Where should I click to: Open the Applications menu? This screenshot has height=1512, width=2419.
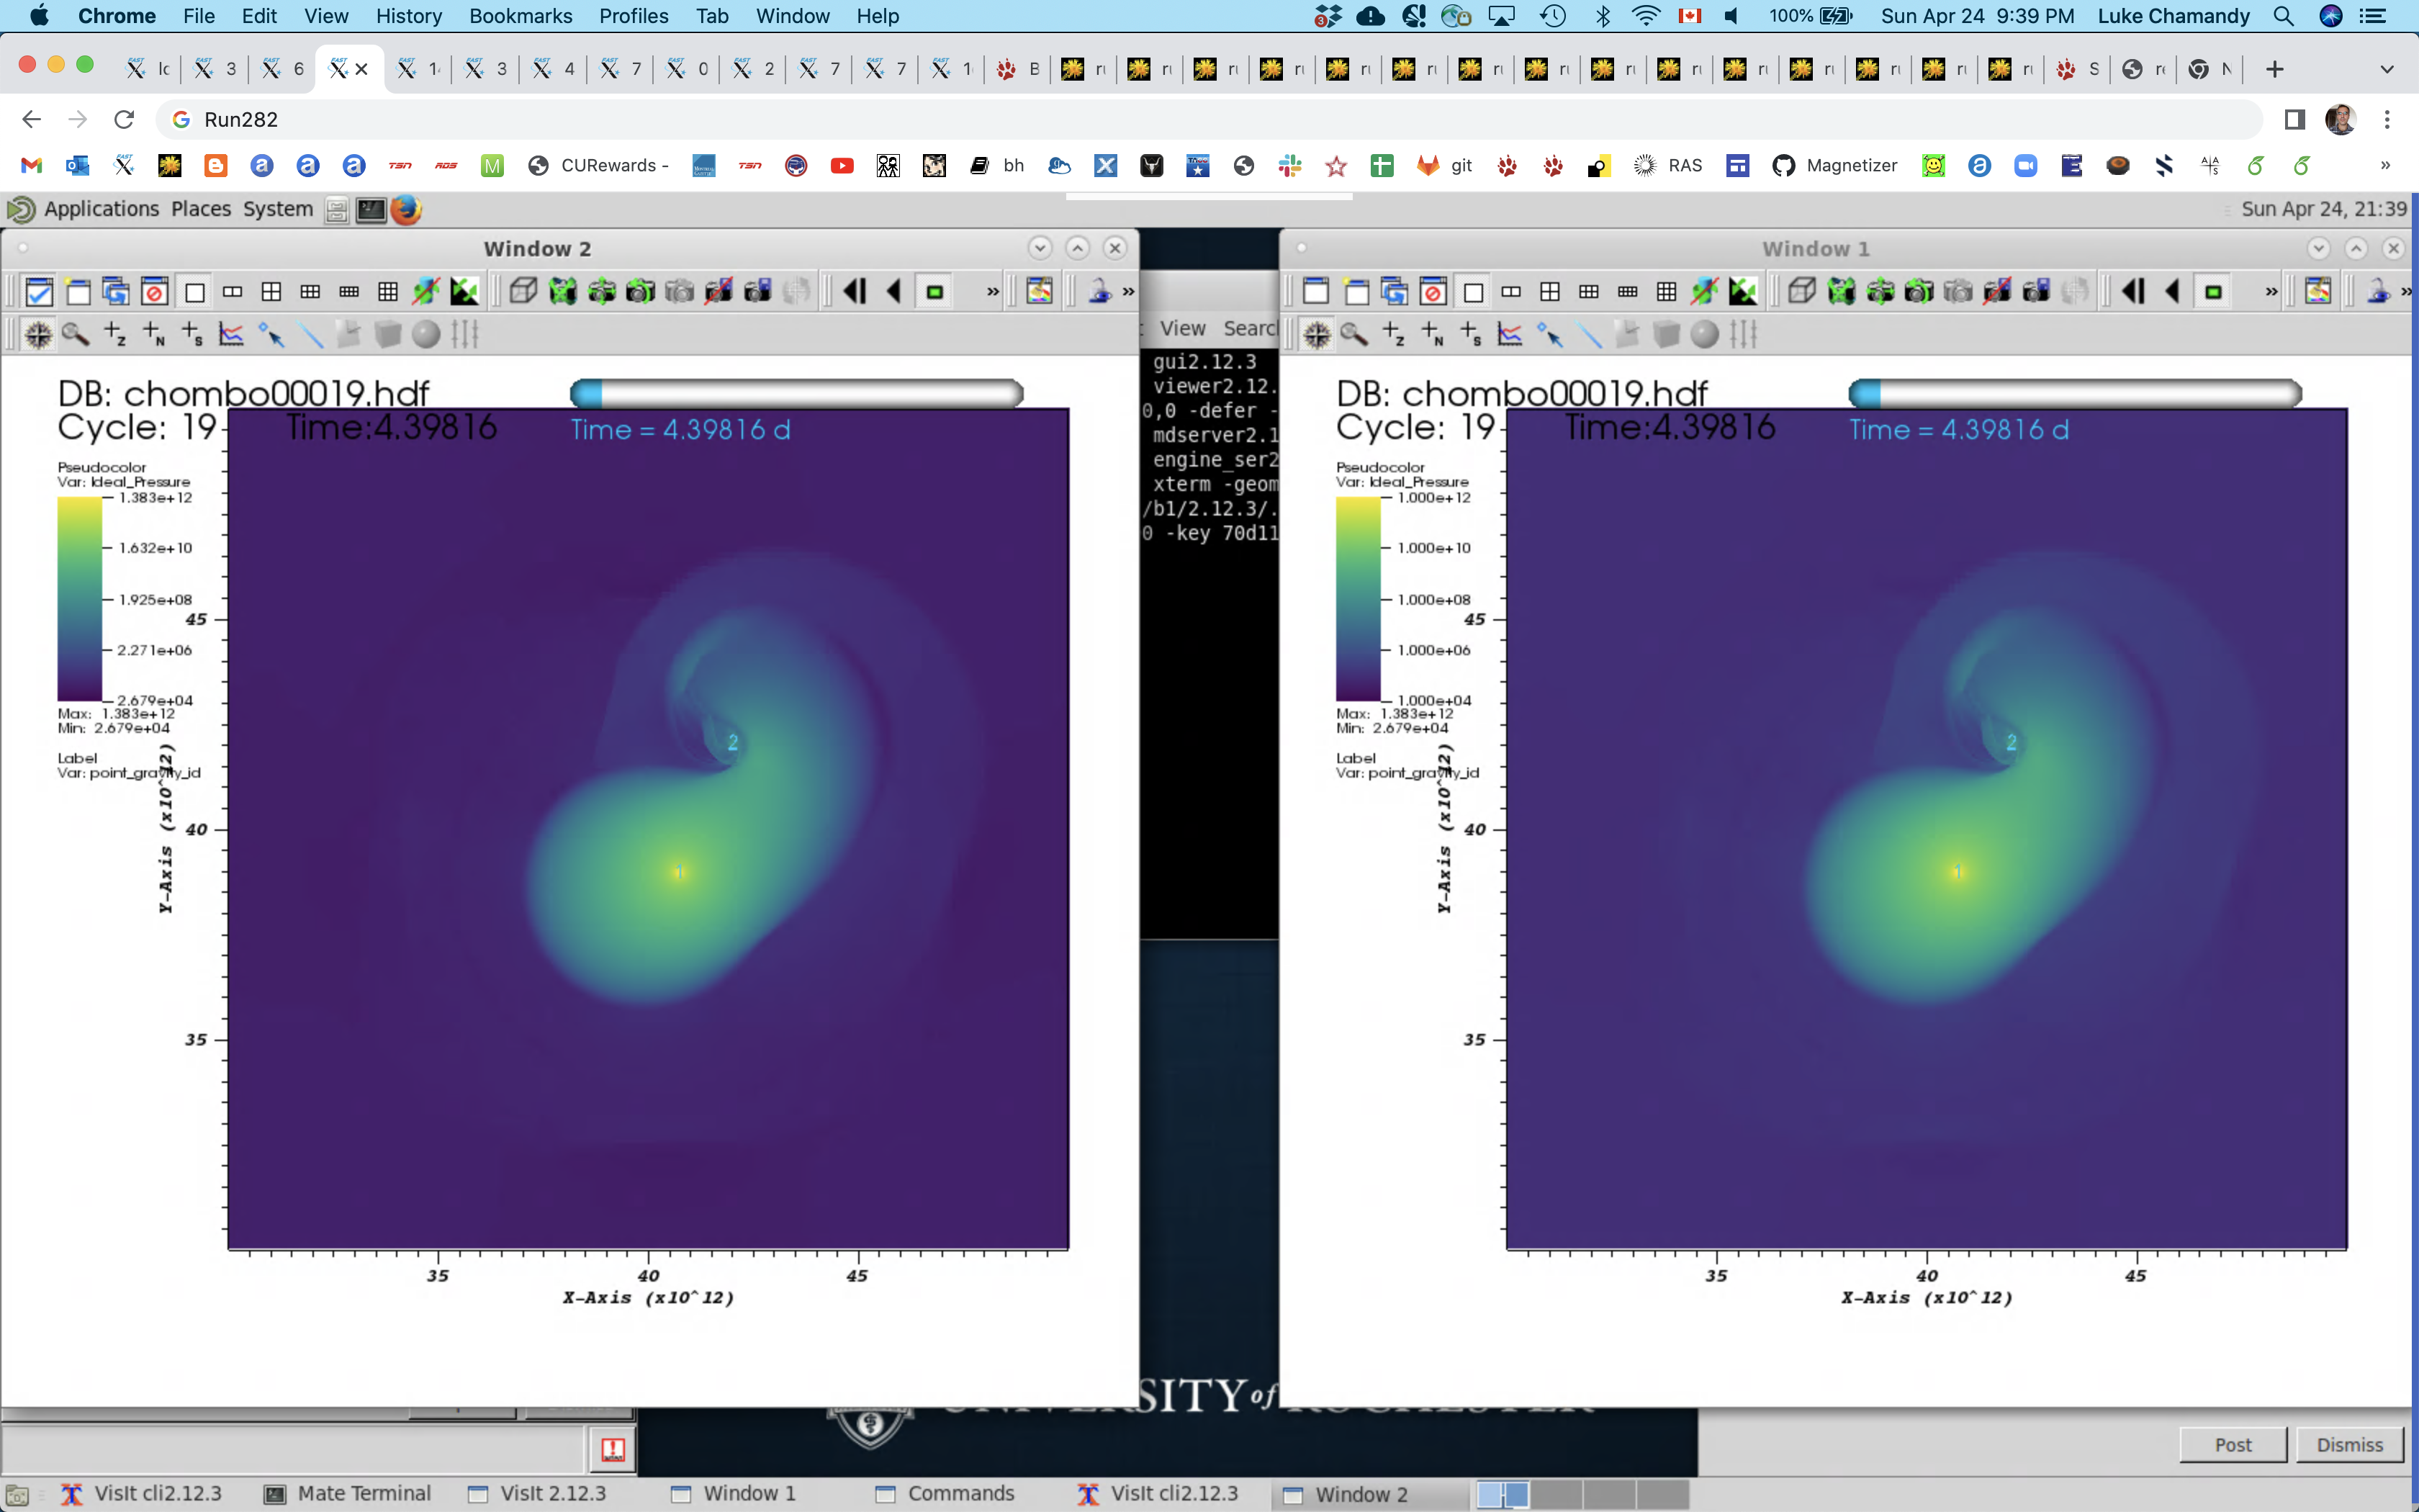(100, 209)
